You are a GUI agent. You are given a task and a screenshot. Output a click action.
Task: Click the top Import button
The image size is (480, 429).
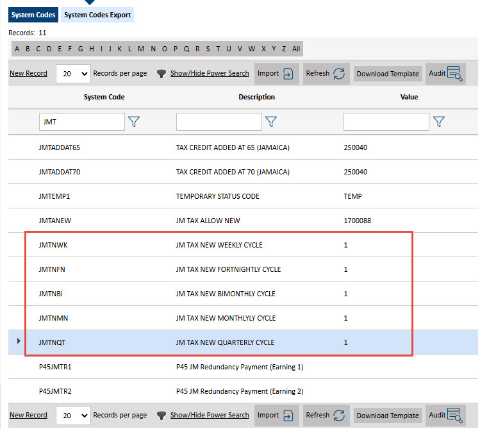tap(276, 74)
